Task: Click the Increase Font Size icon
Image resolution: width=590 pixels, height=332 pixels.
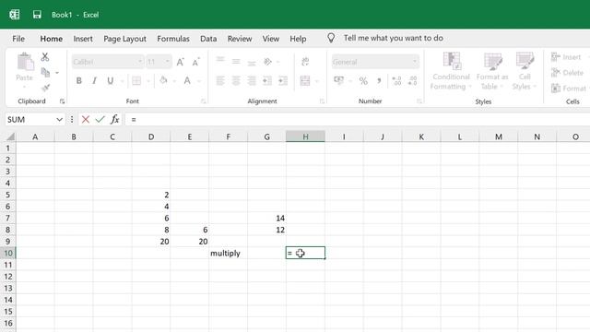Action: (x=181, y=62)
